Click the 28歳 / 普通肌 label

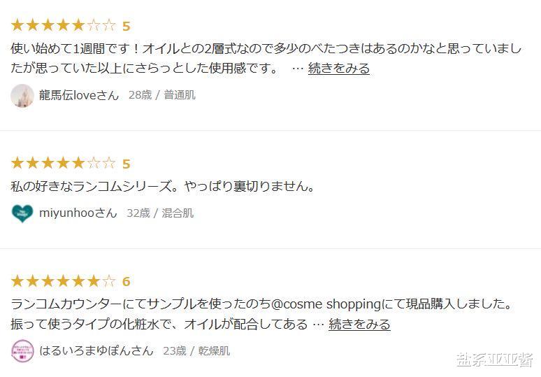[162, 95]
